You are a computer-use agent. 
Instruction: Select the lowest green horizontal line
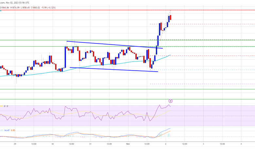pos(98,99)
